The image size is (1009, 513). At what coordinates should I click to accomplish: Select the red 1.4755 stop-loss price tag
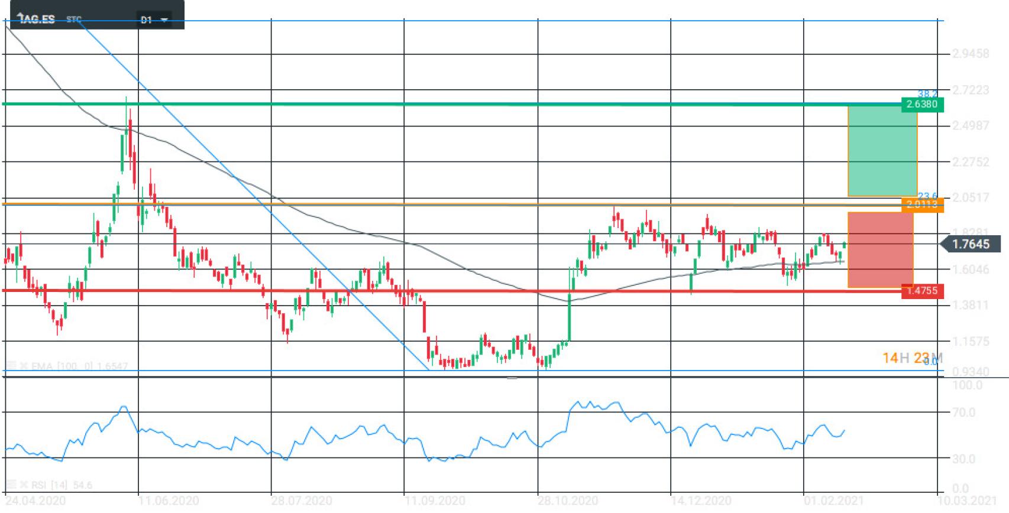click(922, 291)
